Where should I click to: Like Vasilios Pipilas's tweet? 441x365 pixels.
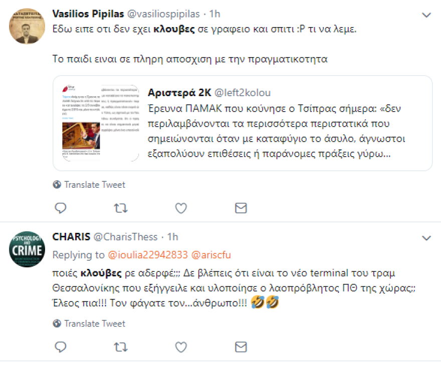point(180,208)
